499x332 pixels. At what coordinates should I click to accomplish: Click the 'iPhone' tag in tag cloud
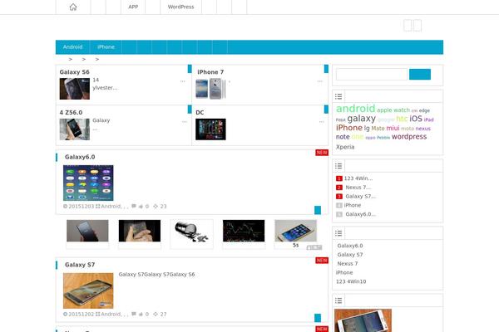(349, 128)
